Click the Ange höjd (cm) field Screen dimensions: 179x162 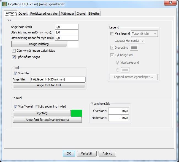click(x=67, y=27)
